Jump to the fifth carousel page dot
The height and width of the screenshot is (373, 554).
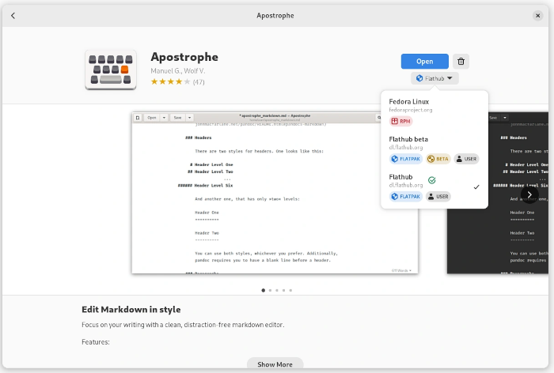(290, 291)
